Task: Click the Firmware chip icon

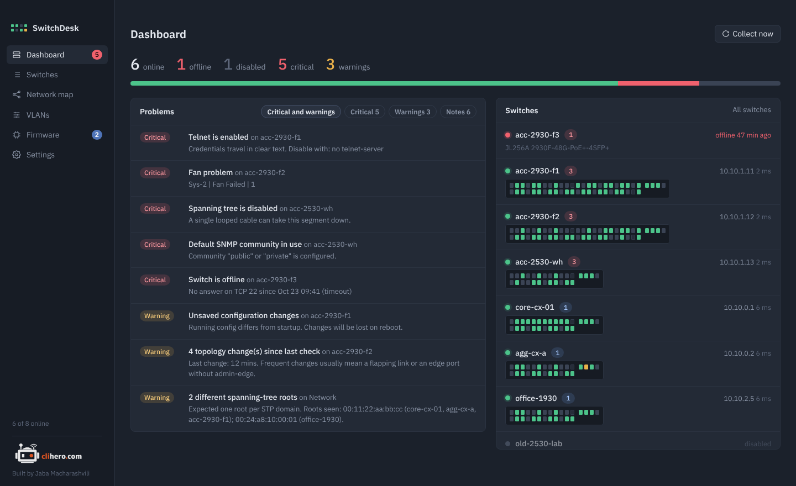Action: click(x=17, y=135)
